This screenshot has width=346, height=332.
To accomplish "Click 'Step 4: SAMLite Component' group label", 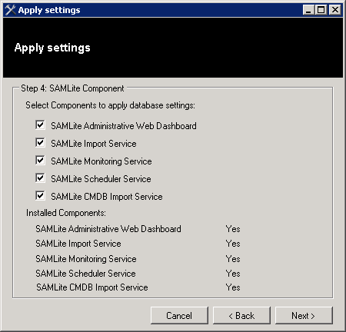I will click(x=72, y=88).
